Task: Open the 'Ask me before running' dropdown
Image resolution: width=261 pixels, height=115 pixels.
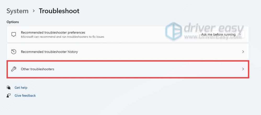Action: pyautogui.click(x=222, y=34)
